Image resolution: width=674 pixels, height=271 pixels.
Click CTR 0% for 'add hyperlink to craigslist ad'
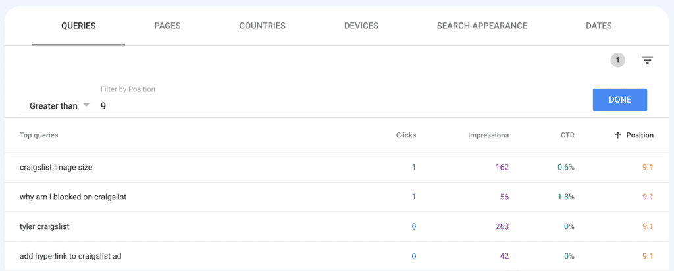[569, 256]
